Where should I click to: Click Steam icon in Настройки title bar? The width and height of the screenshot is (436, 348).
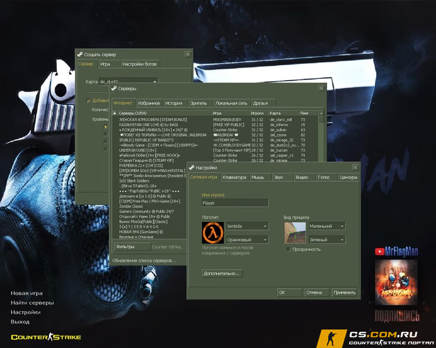[191, 167]
